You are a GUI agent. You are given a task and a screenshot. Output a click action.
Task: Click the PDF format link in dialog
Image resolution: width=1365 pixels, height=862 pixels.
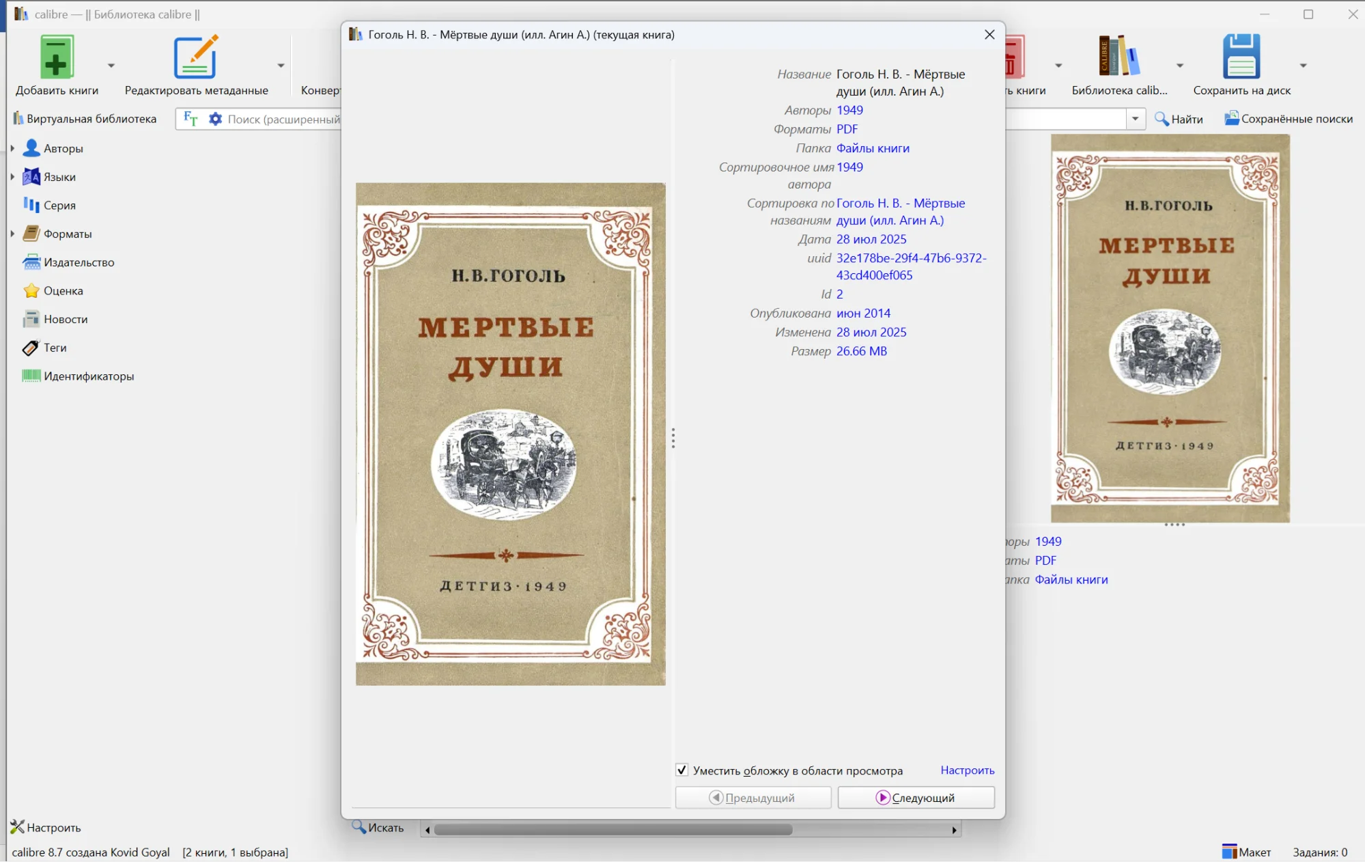tap(847, 129)
